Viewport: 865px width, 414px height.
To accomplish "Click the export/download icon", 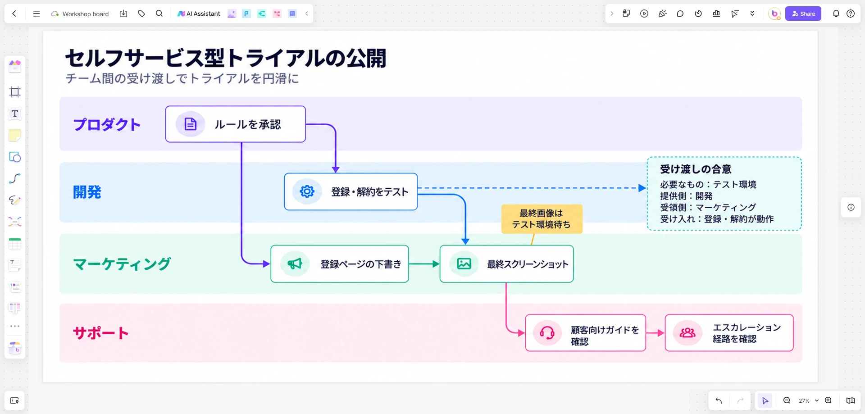I will pos(123,14).
